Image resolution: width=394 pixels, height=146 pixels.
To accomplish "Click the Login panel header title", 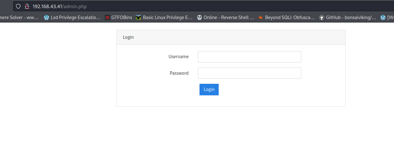I will (x=128, y=37).
